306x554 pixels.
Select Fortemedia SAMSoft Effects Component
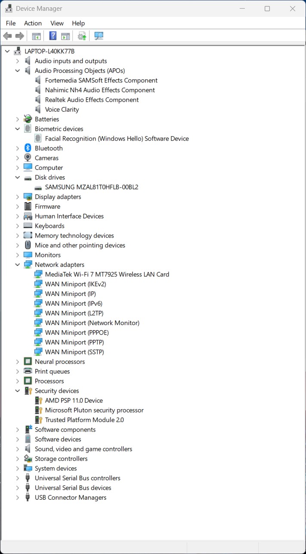click(101, 81)
